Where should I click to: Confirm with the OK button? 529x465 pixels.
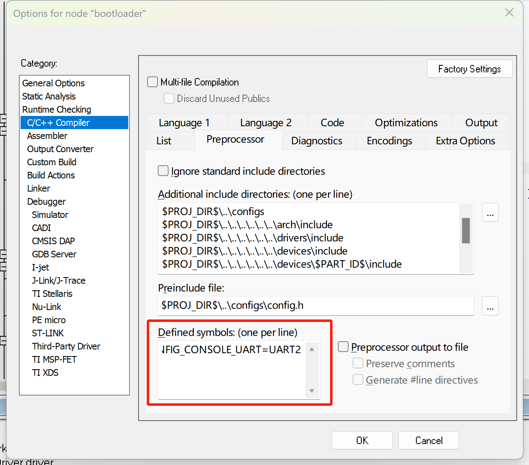coord(362,440)
